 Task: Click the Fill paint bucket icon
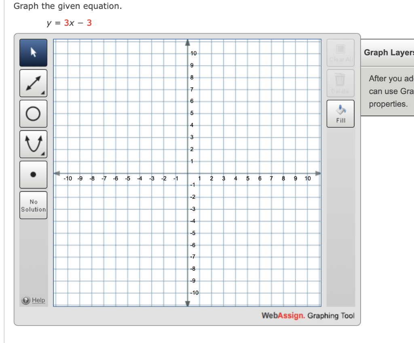[340, 110]
